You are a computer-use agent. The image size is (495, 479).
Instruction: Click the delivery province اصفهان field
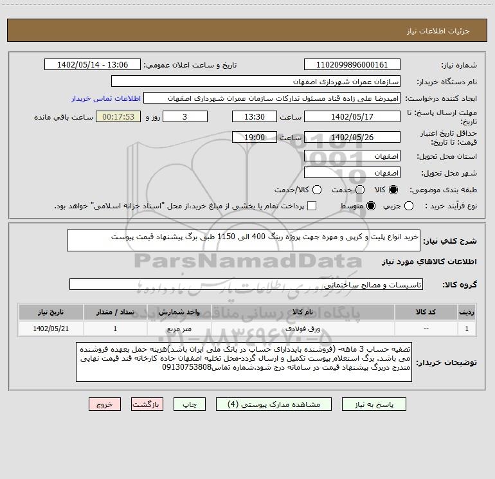352,156
